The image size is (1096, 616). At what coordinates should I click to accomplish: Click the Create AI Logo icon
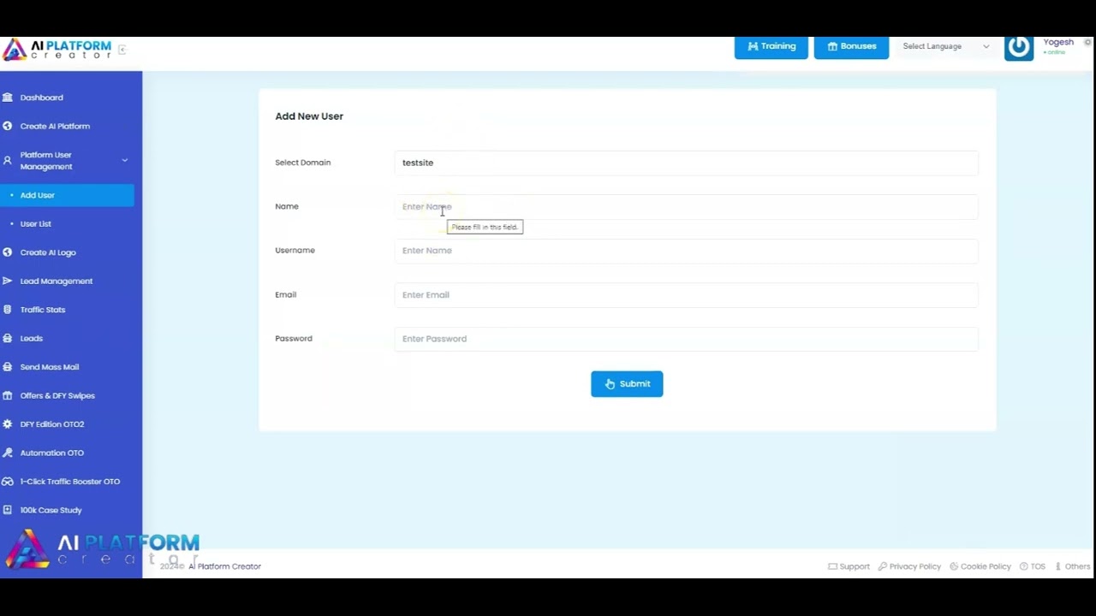[8, 252]
